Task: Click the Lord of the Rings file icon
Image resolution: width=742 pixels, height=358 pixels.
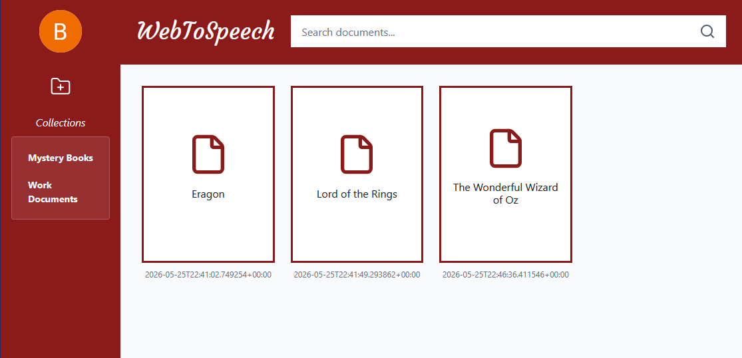Action: [x=357, y=154]
